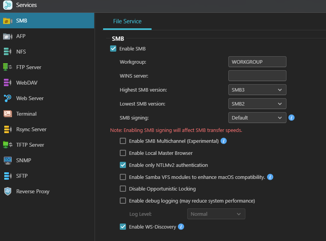The image size is (326, 241).
Task: Click the Terminal service icon
Action: coord(8,114)
